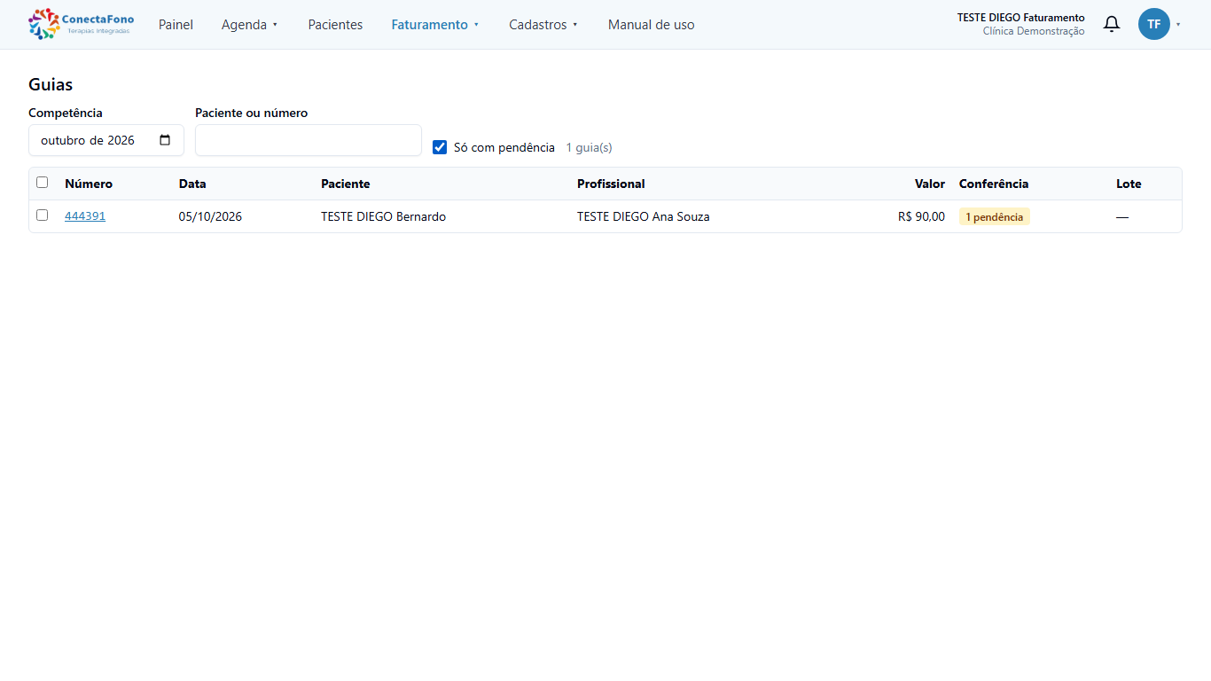Click the Competência month field 'outubro de 2026'

click(x=106, y=140)
